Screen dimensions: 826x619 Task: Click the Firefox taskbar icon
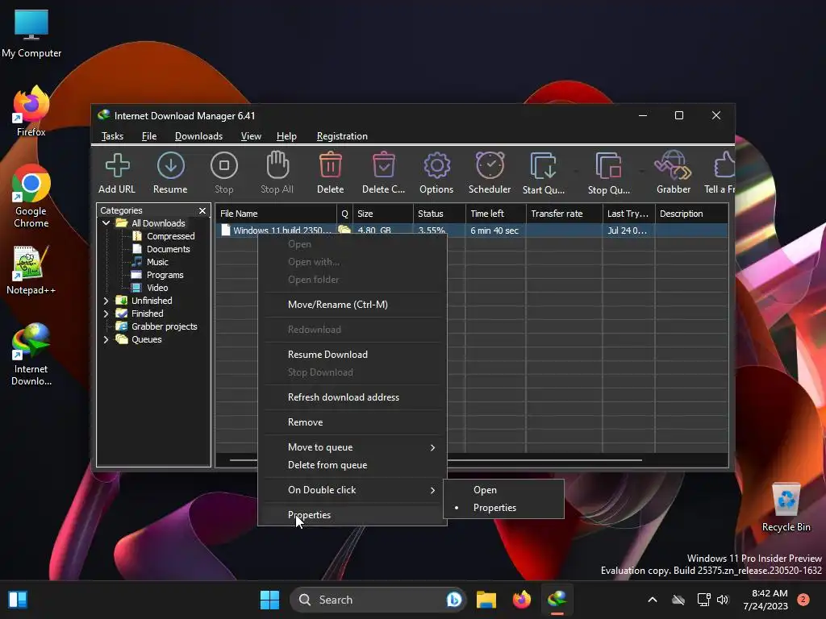522,600
